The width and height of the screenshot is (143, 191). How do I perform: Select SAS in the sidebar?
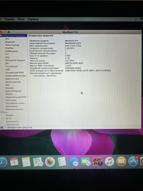[x=7, y=57]
